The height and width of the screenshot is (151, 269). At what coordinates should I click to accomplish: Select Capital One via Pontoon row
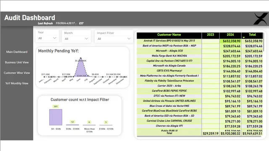200,61
